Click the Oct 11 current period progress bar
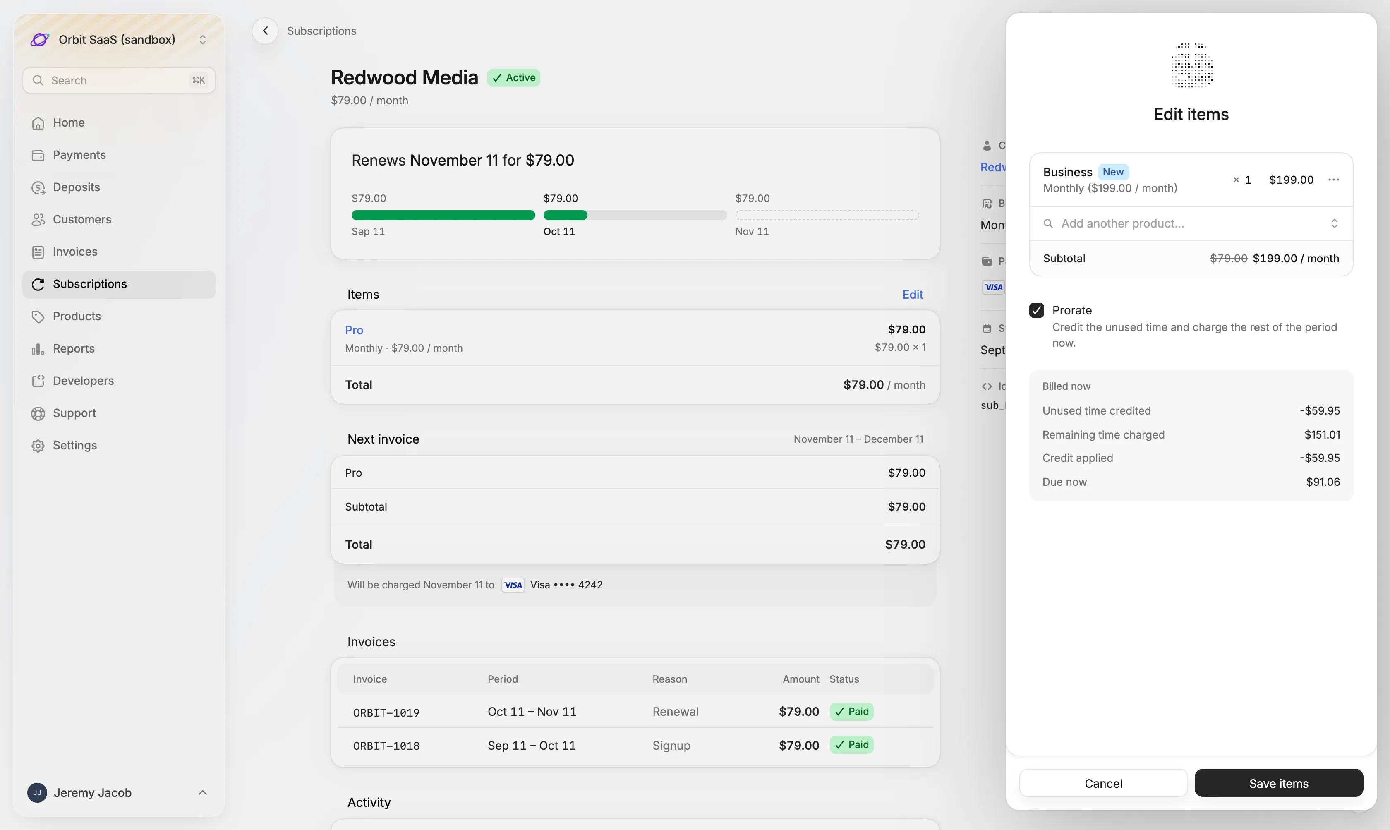 pos(635,215)
